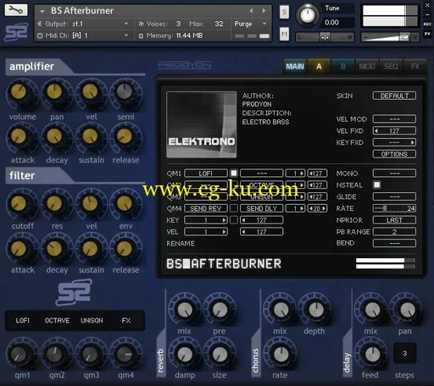Click the DEFAULT skin button

394,96
